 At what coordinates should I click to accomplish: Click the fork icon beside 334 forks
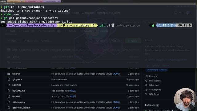(x=146, y=94)
